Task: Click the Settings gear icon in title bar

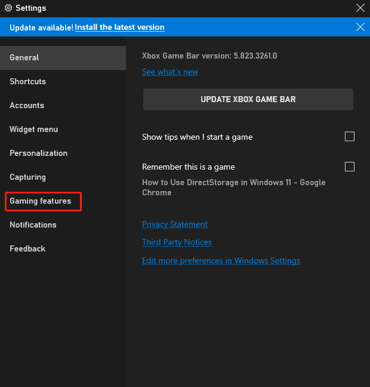Action: click(8, 8)
